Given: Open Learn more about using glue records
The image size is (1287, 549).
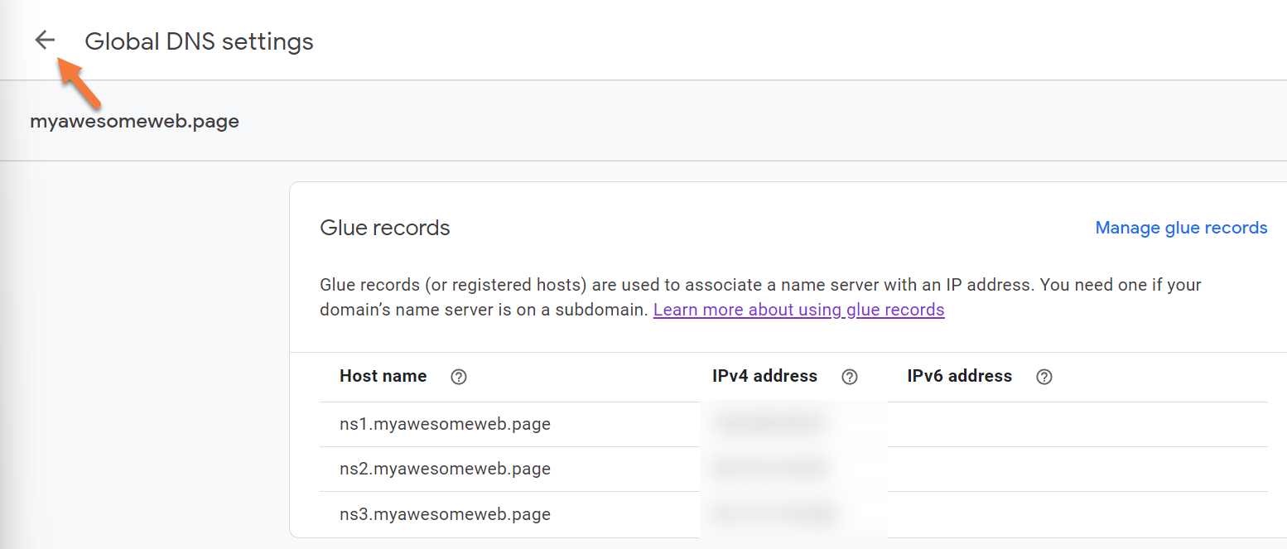Looking at the screenshot, I should coord(798,310).
